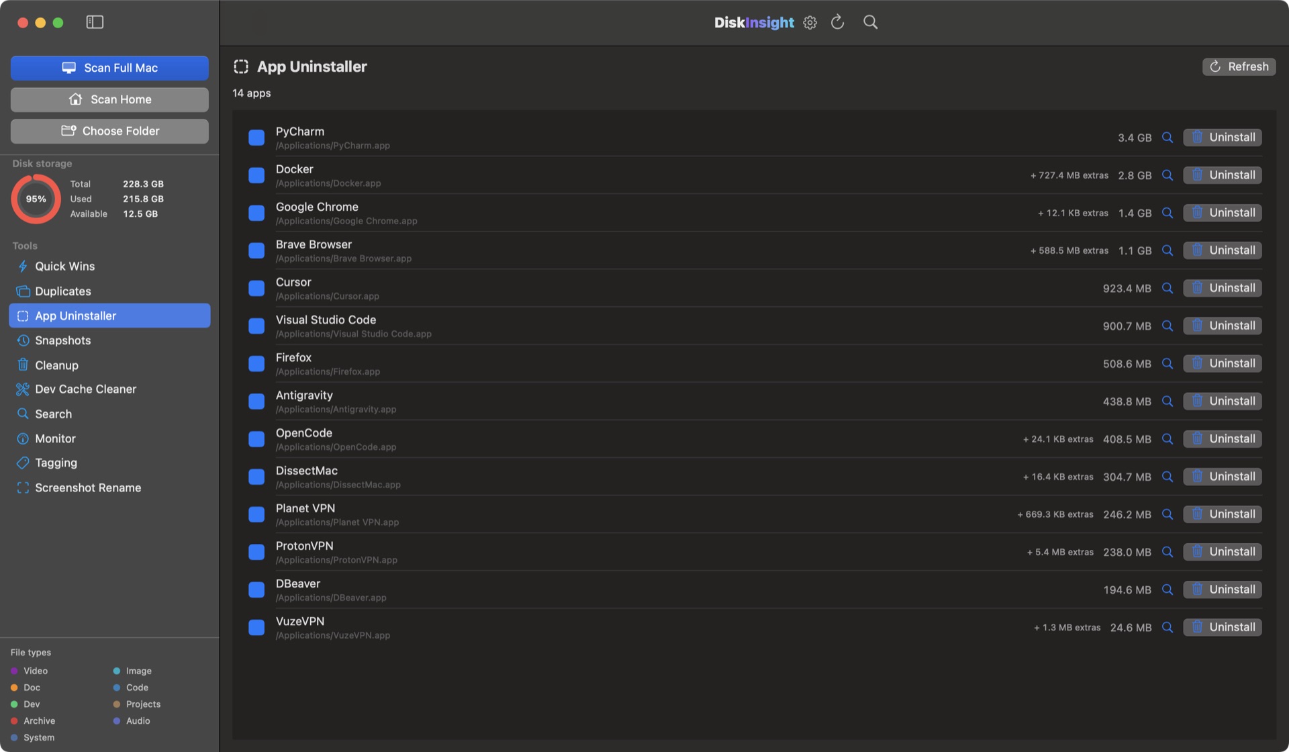The width and height of the screenshot is (1289, 752).
Task: Click the Snapshots clock icon
Action: [x=23, y=340]
